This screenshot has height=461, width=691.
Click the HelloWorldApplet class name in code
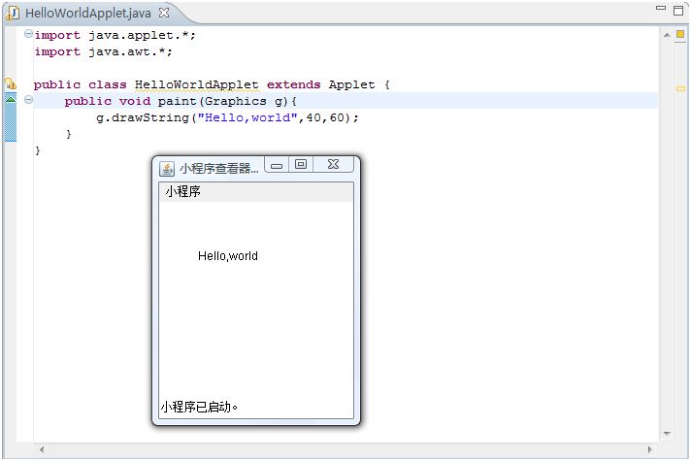coord(197,84)
